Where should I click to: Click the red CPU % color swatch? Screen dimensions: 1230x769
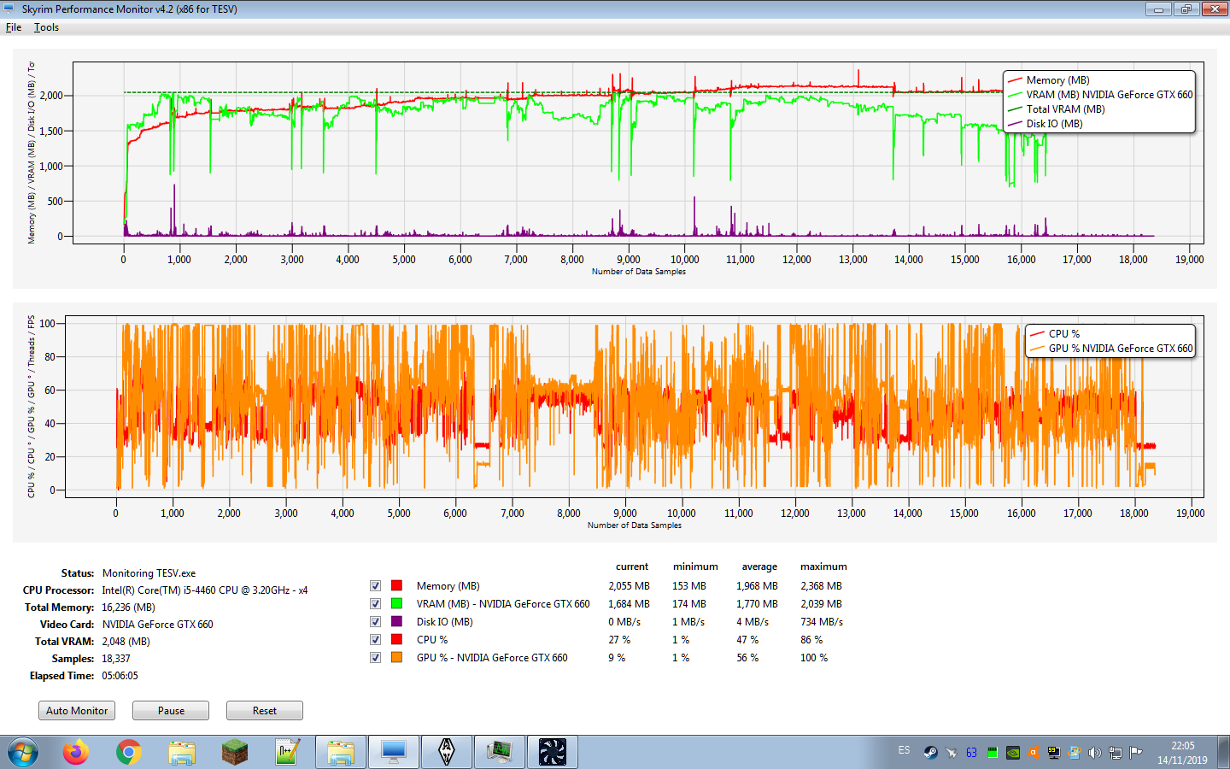pyautogui.click(x=396, y=639)
